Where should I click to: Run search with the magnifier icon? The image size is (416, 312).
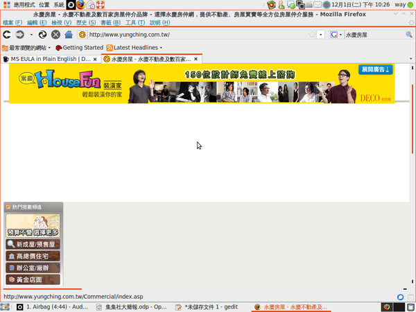click(409, 35)
